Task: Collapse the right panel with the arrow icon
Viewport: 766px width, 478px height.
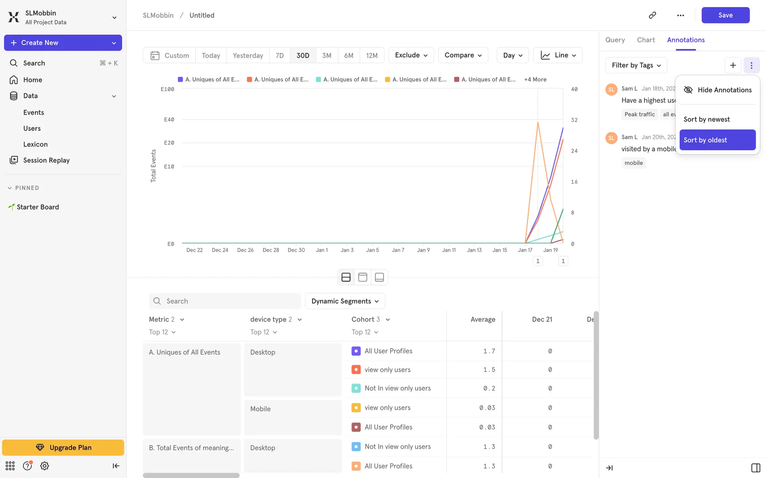Action: click(x=609, y=468)
